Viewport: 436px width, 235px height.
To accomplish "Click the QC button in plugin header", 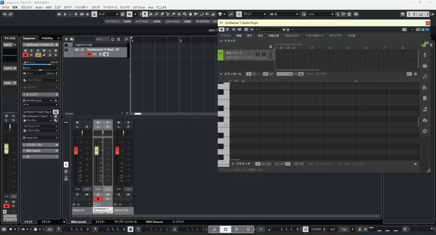I will click(x=418, y=29).
